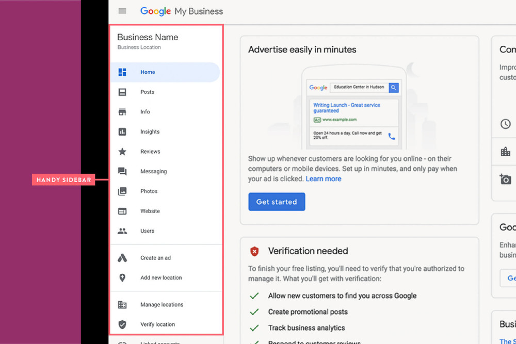Select the Home dashboard icon
The height and width of the screenshot is (344, 516).
coord(122,72)
